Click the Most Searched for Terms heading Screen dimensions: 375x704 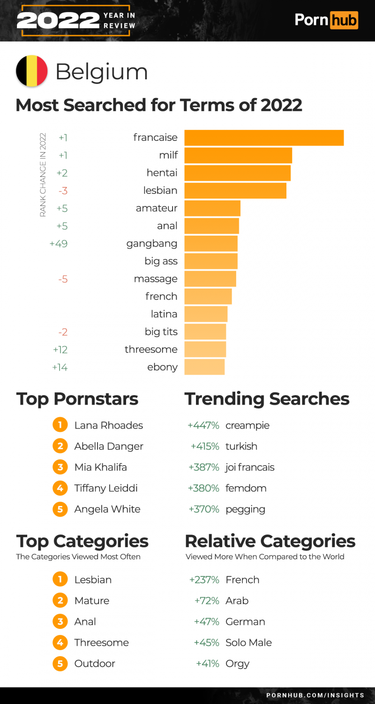pos(159,105)
